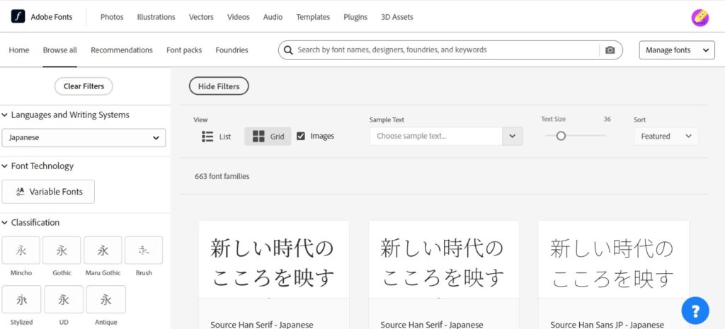Toggle the Variable Fonts filter
Viewport: 725px width, 329px height.
coord(48,192)
